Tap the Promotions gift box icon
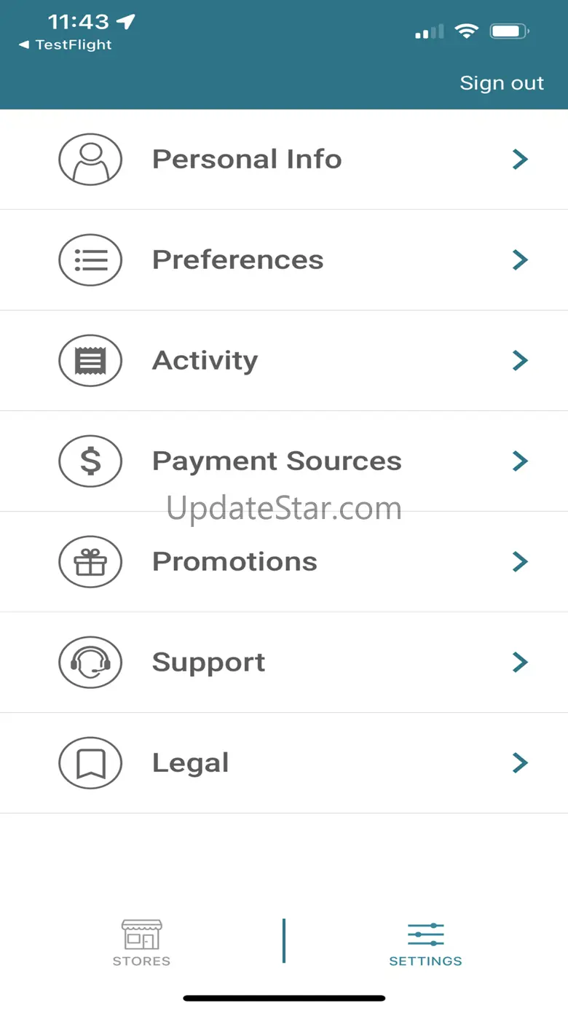The height and width of the screenshot is (1011, 568). point(90,561)
